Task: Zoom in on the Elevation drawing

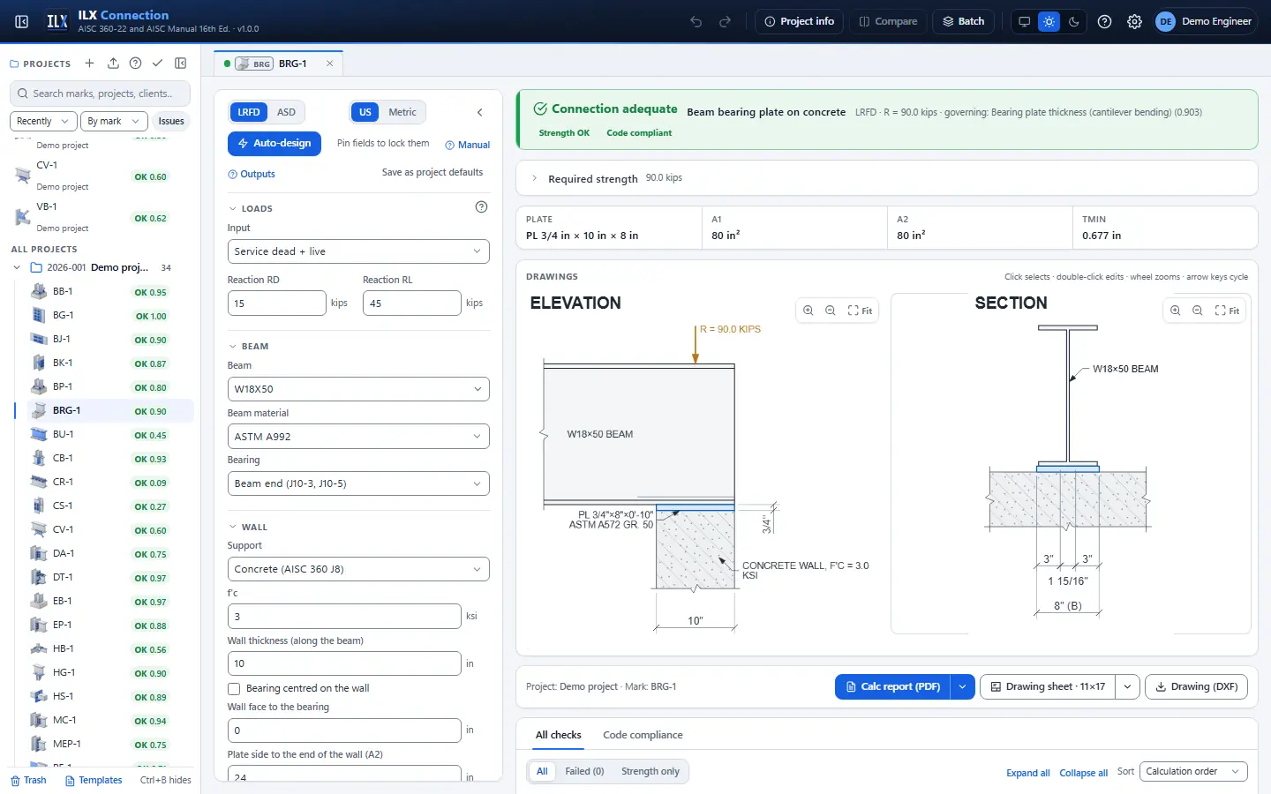Action: tap(808, 311)
